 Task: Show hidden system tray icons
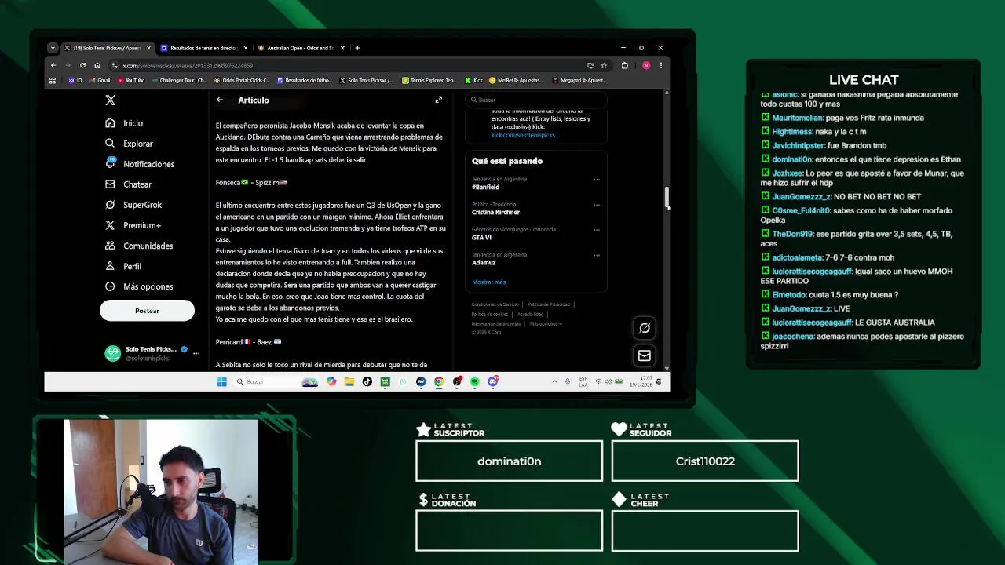point(554,381)
